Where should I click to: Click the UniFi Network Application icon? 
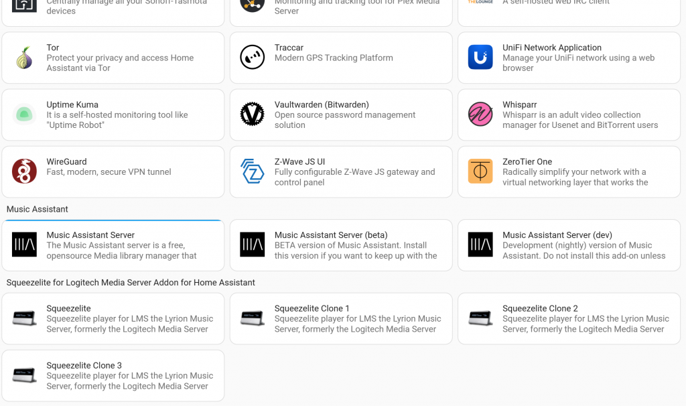pyautogui.click(x=480, y=58)
